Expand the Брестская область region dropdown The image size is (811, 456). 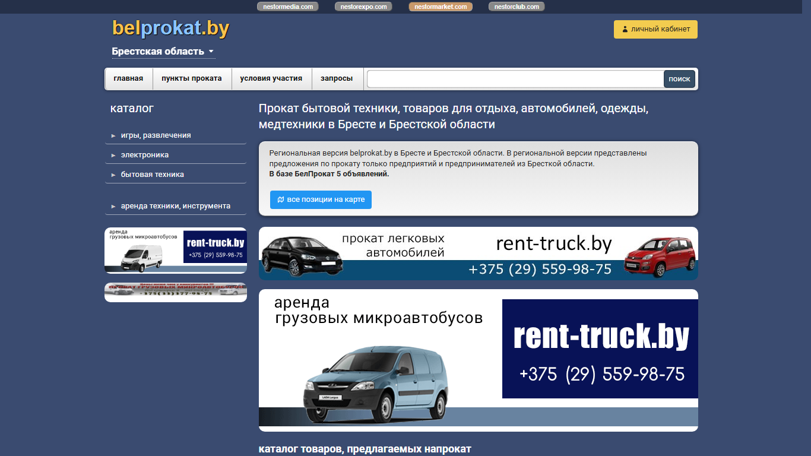pyautogui.click(x=163, y=52)
